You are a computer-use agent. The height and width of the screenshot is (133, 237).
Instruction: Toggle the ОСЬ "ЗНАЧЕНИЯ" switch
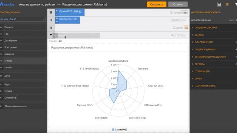[236, 42]
